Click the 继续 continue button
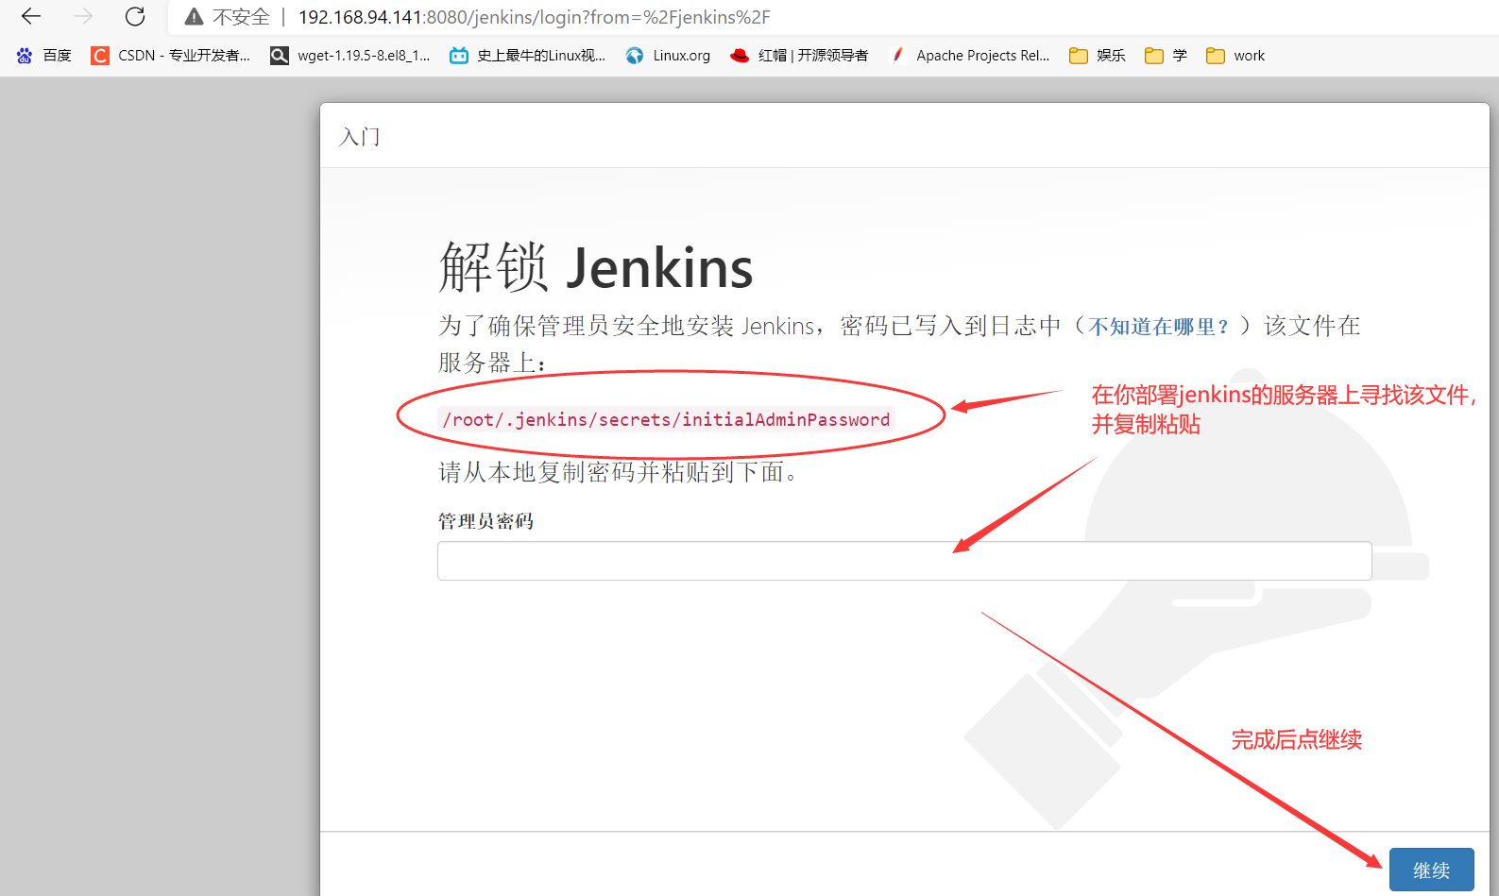 point(1431,870)
